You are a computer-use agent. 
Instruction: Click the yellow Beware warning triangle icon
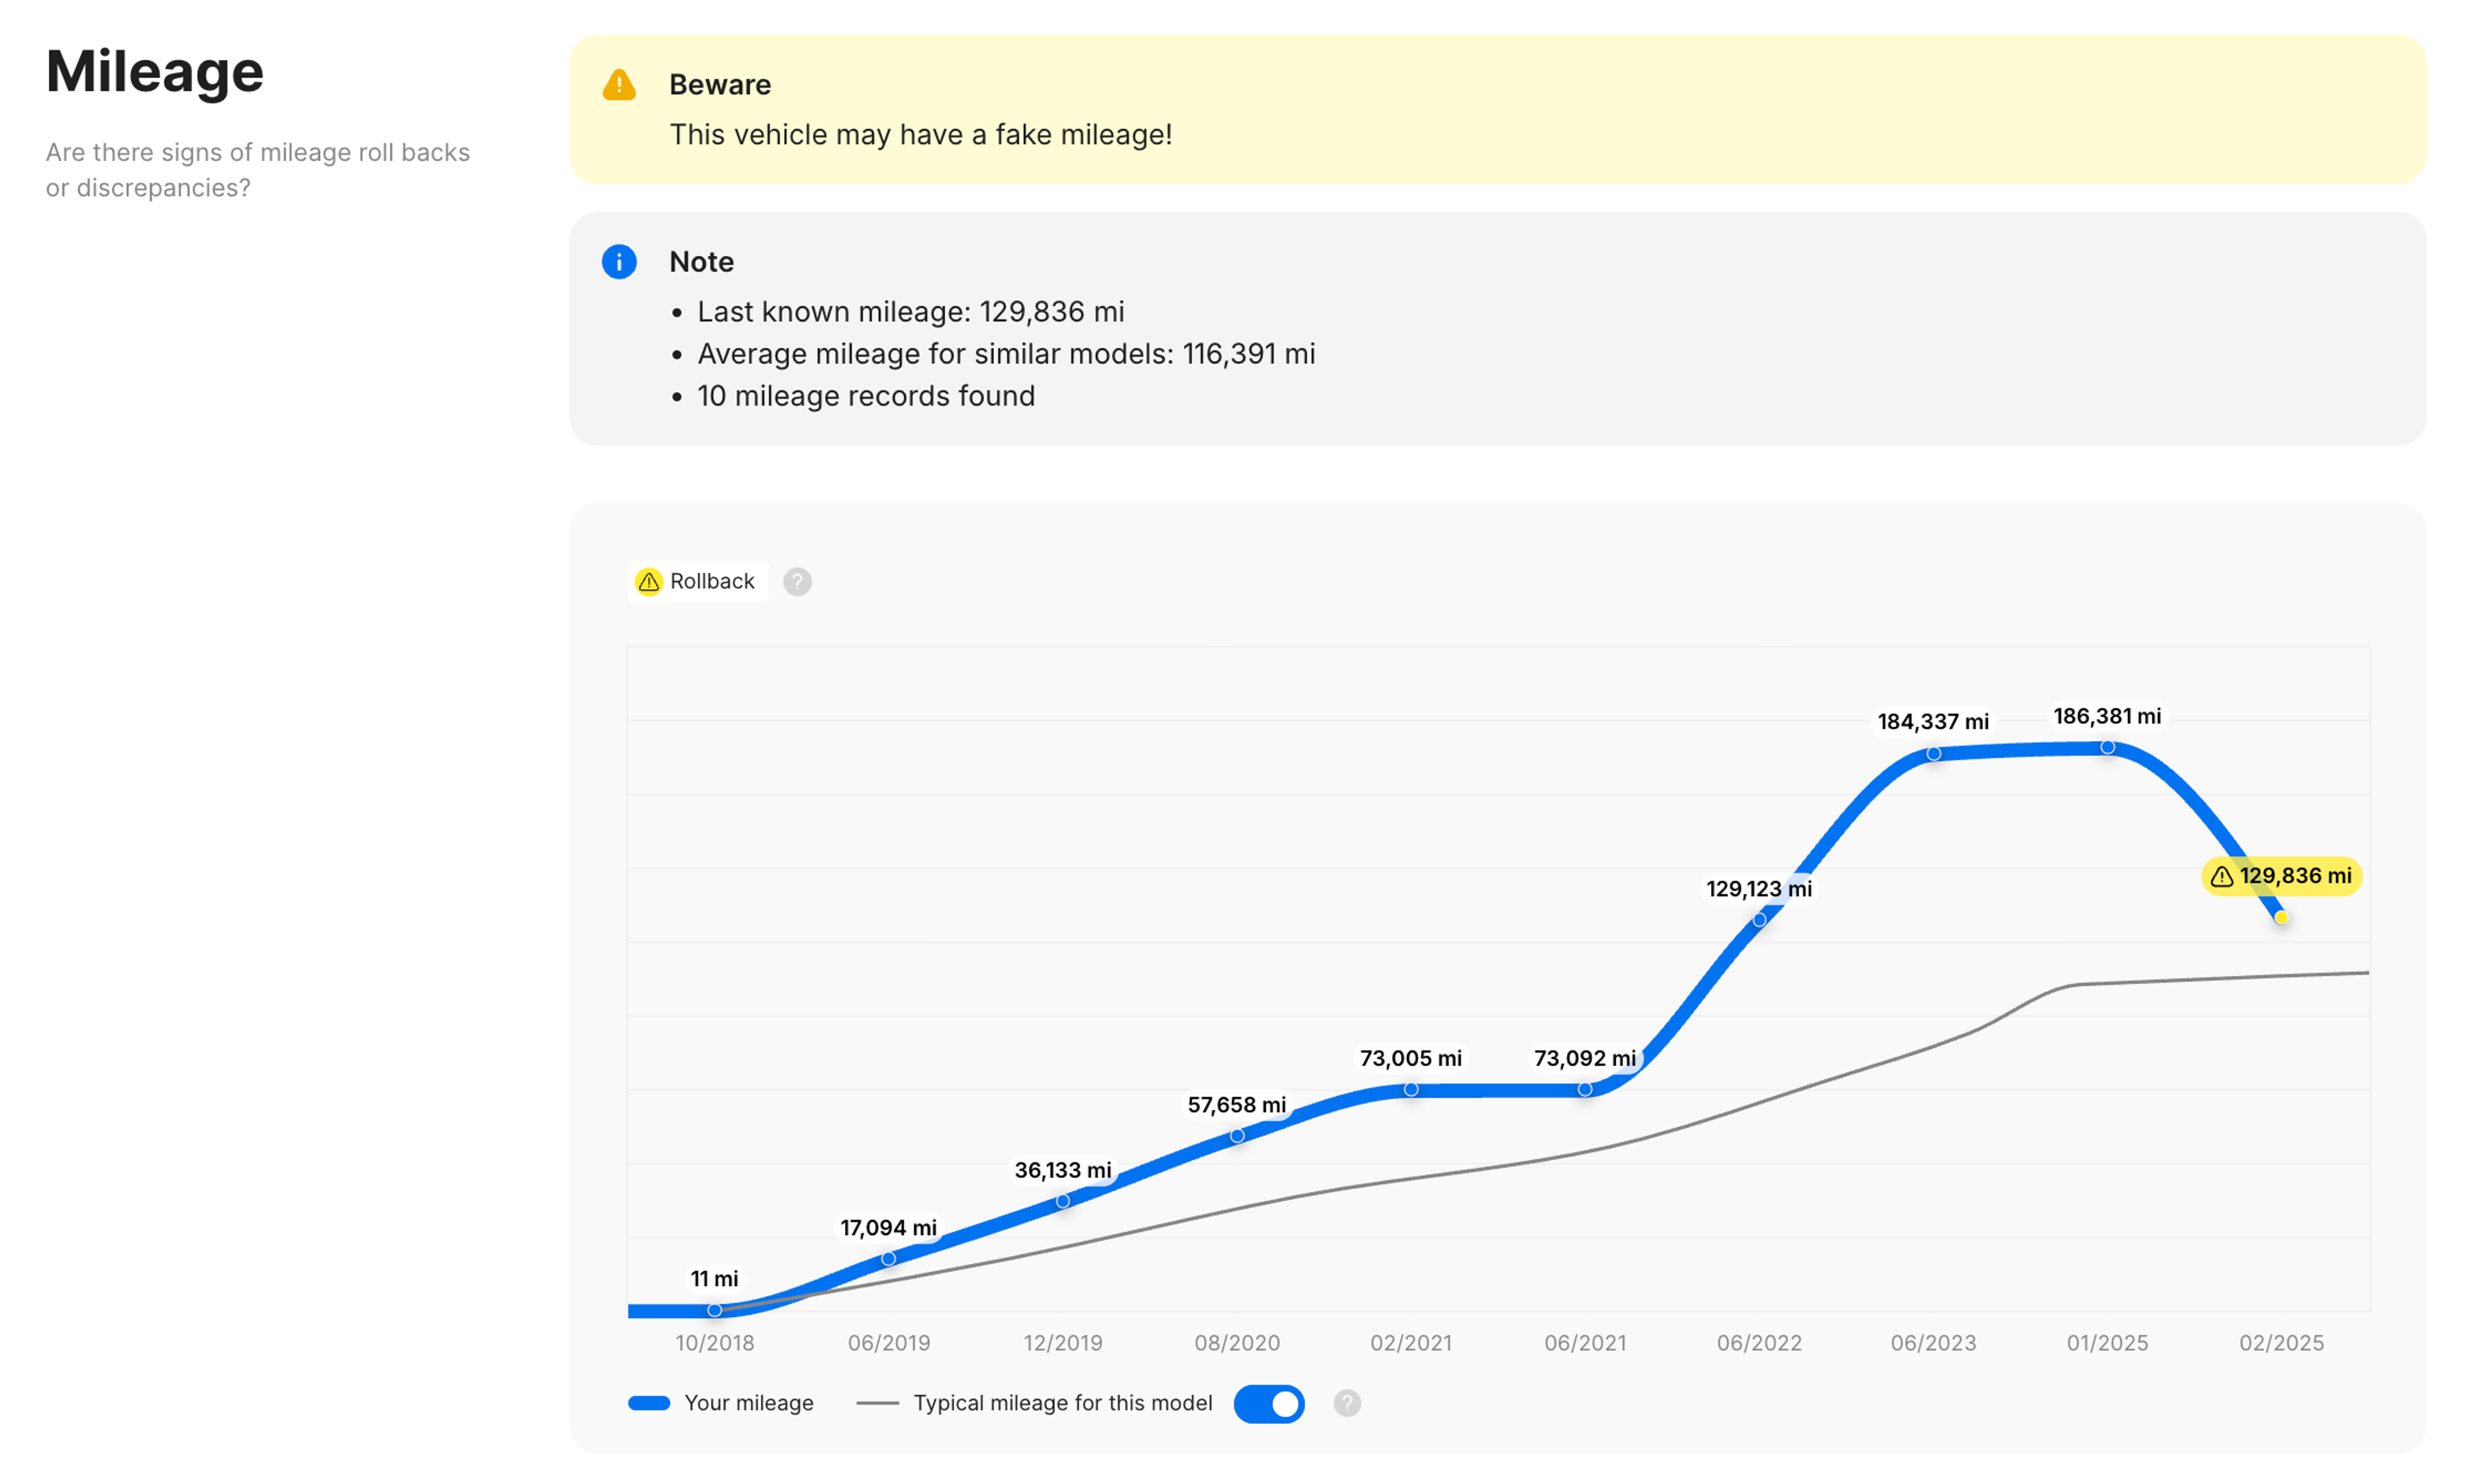tap(618, 85)
